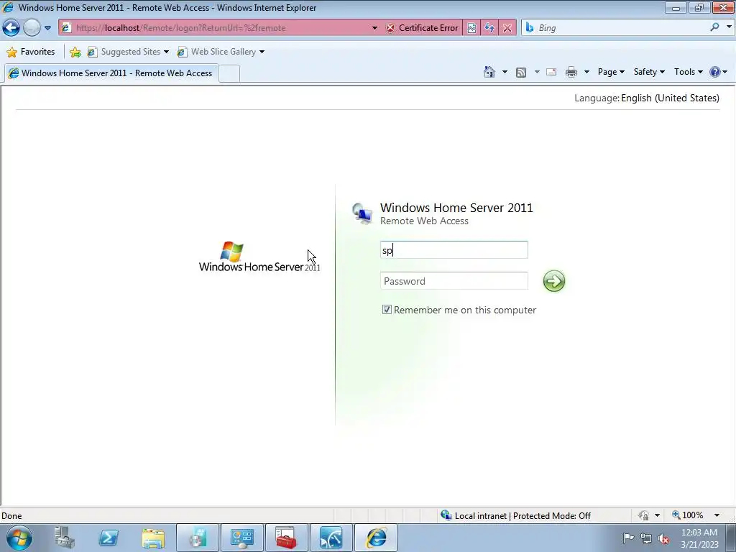Minimize the Internet Explorer window
The height and width of the screenshot is (552, 736).
(676, 7)
